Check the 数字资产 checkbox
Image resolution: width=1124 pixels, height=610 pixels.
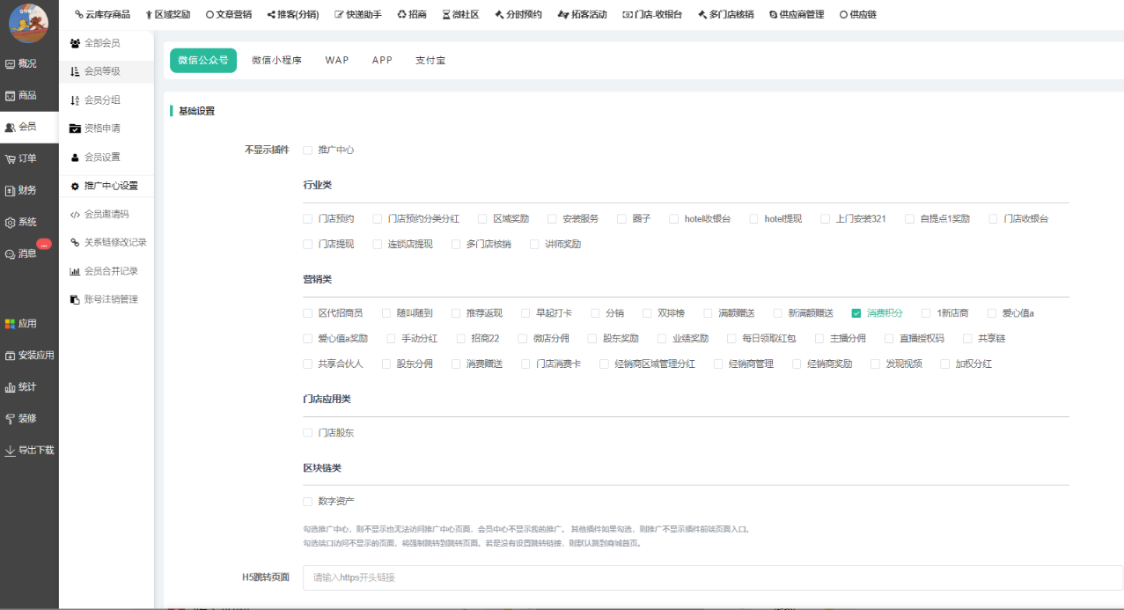pyautogui.click(x=308, y=502)
